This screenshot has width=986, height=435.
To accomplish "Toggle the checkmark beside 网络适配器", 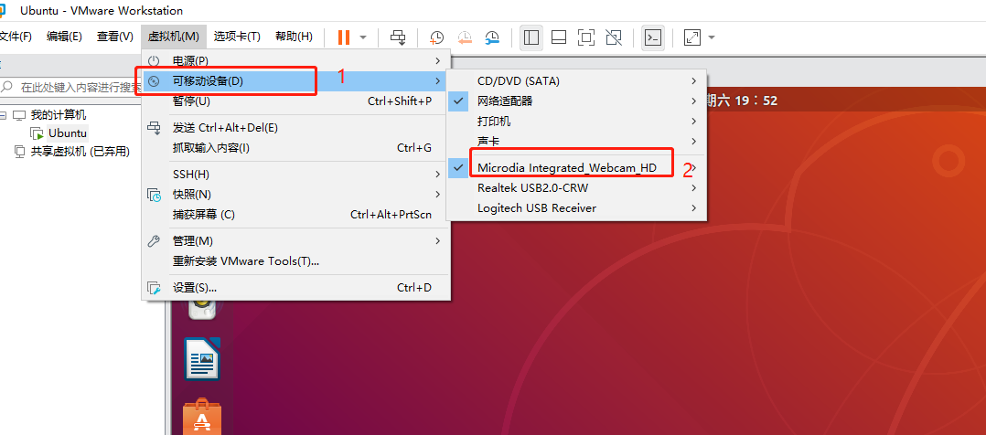I will [458, 101].
